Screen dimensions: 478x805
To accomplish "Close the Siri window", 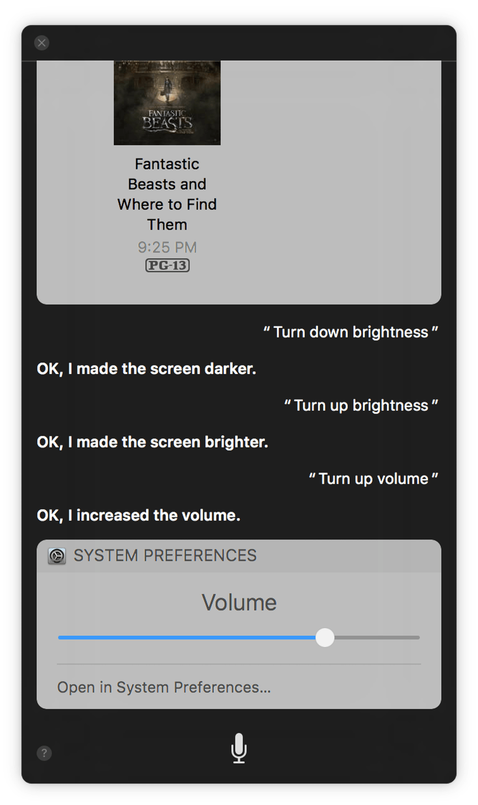I will coord(42,43).
